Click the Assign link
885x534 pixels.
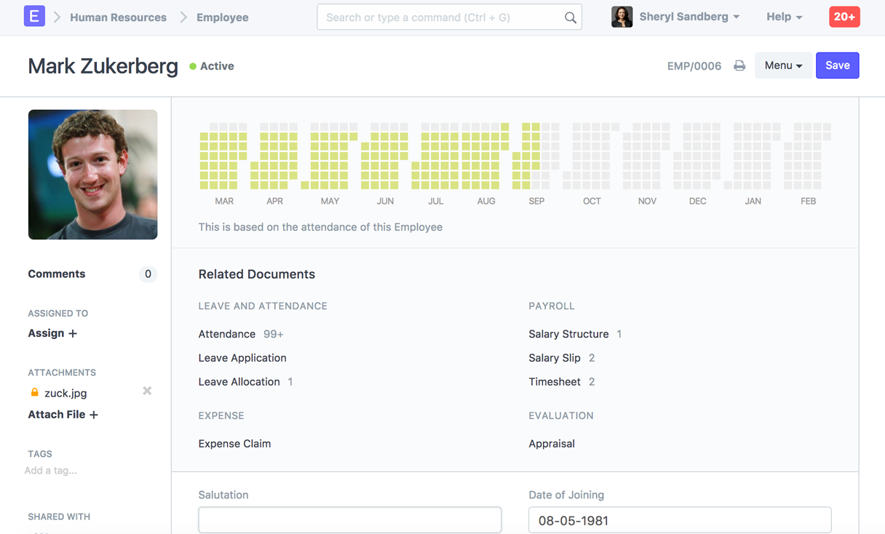[46, 333]
